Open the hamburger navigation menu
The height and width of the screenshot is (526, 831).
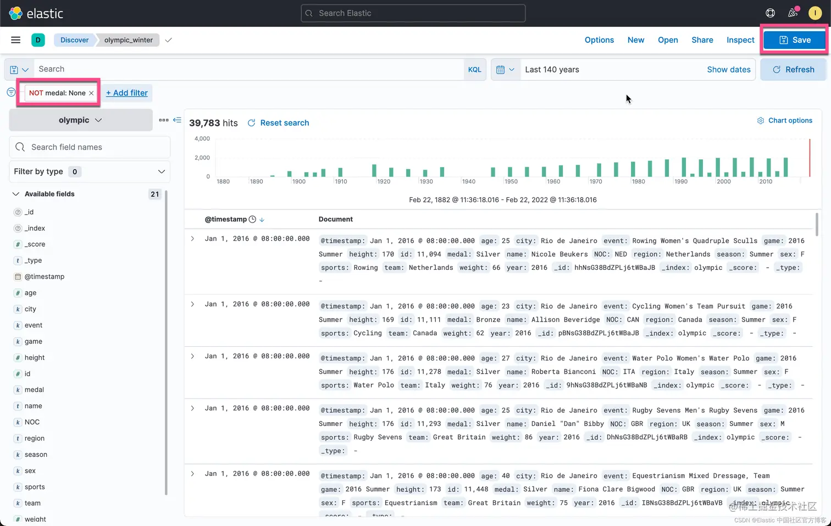(x=16, y=40)
